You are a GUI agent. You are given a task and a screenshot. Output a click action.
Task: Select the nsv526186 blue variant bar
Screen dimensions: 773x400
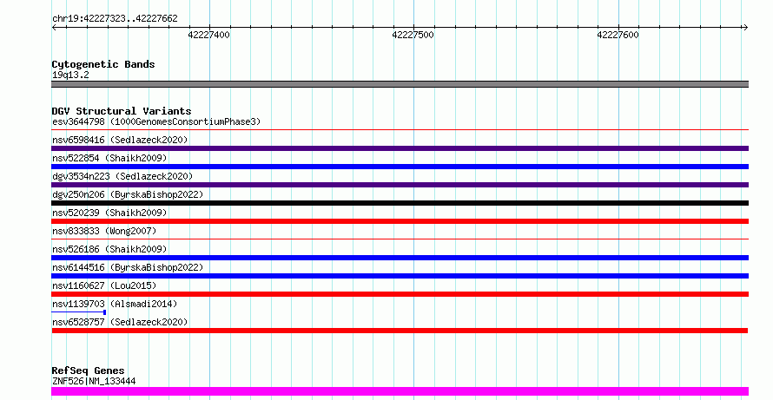(x=400, y=258)
